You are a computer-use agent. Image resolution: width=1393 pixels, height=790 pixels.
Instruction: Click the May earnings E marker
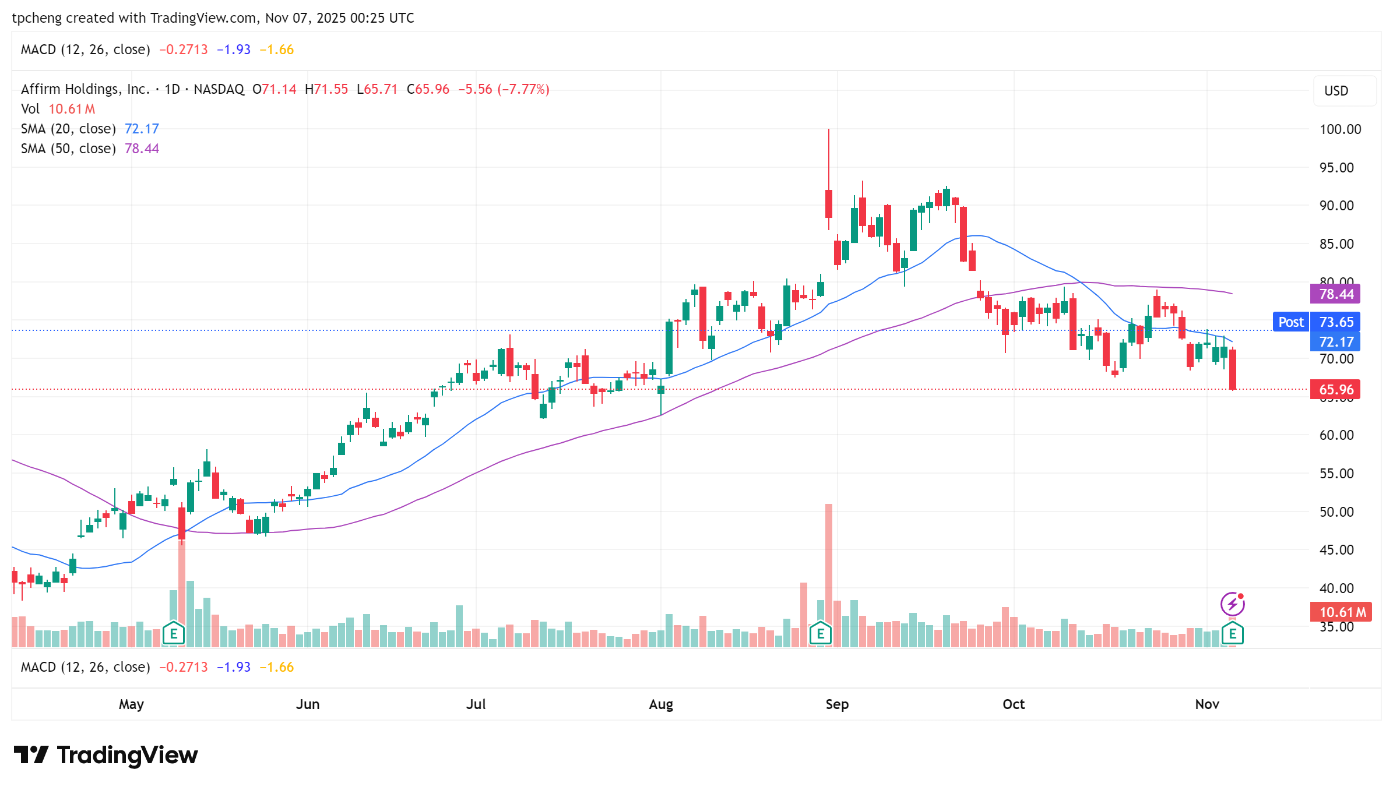pos(174,633)
